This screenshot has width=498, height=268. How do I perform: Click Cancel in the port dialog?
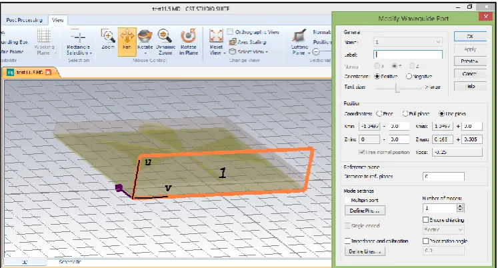tap(470, 74)
